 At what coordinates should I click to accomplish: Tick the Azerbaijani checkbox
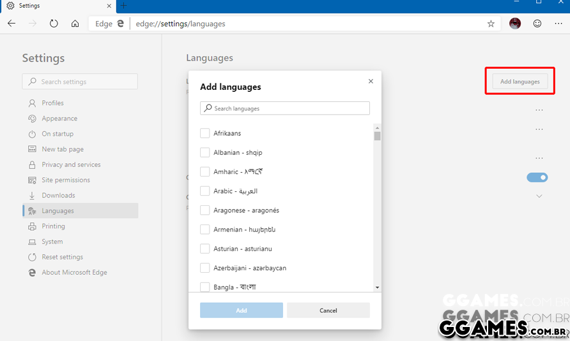[x=205, y=268]
